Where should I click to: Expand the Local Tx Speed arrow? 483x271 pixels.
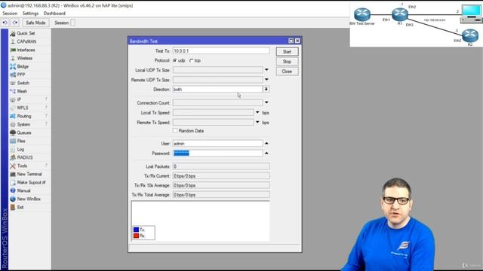coord(257,112)
